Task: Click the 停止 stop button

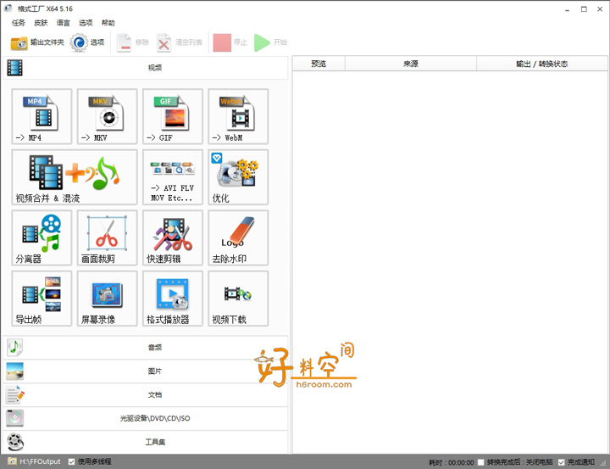Action: click(230, 42)
